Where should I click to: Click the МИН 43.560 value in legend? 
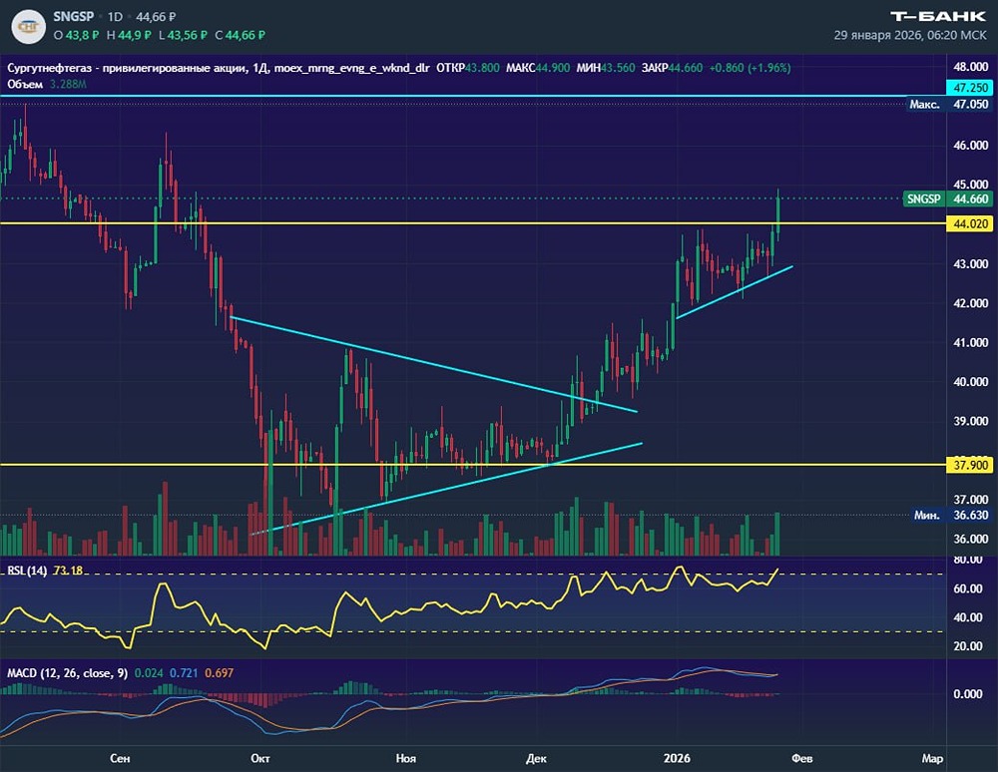tap(606, 68)
